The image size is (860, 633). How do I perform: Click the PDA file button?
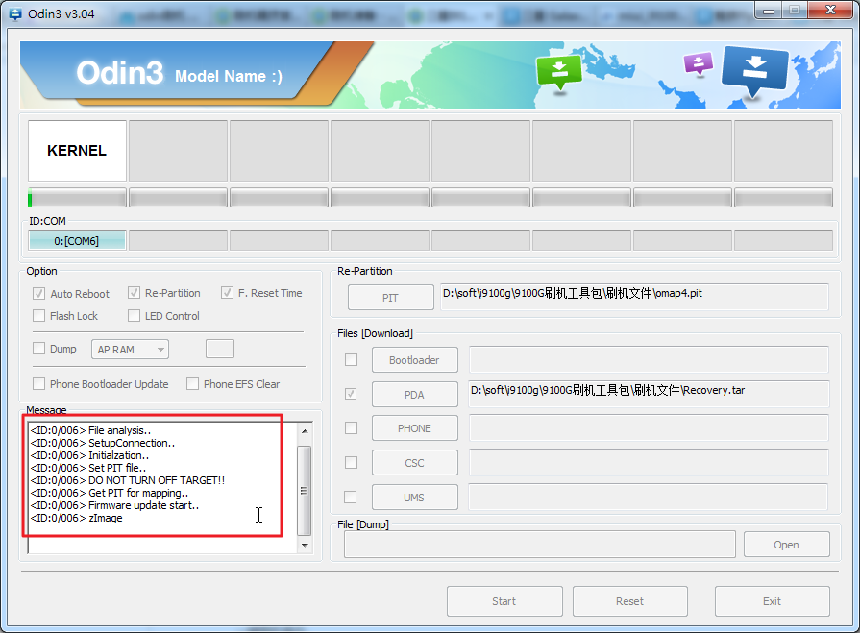[415, 395]
